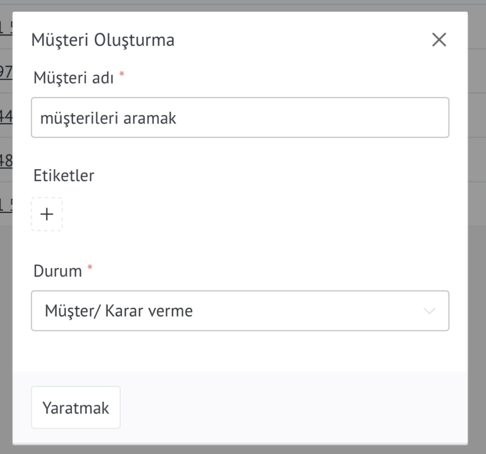This screenshot has width=486, height=454.
Task: Select the 'Müşter/ Karar verme' value text
Action: pyautogui.click(x=119, y=311)
